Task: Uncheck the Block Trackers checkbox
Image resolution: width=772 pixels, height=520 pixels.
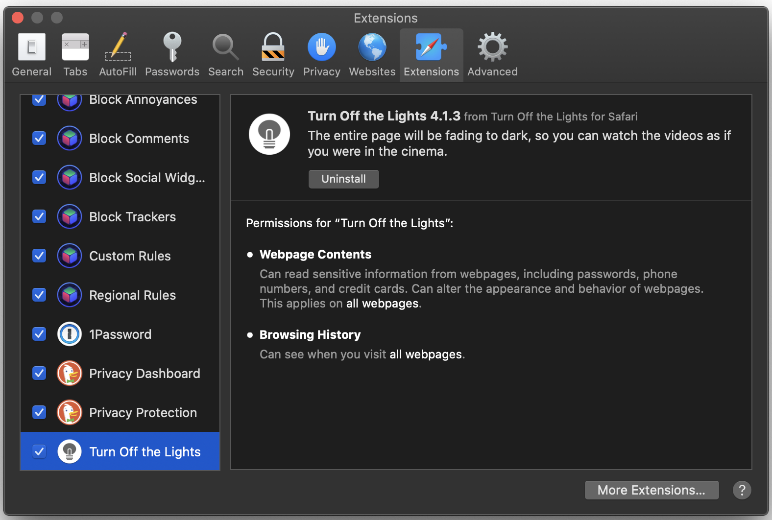Action: point(39,216)
